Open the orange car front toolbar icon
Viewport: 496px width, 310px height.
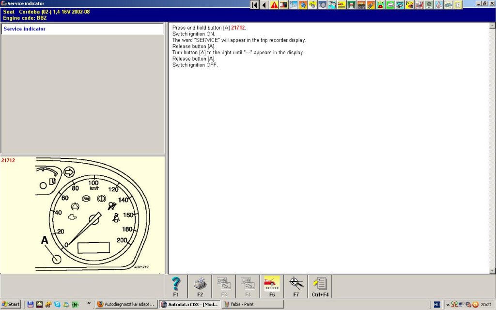(361, 5)
